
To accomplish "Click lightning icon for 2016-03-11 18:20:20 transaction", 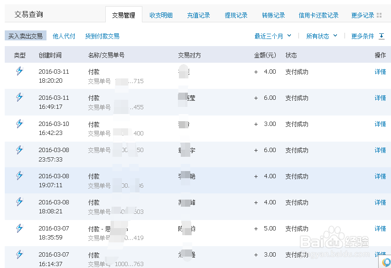I will tap(19, 71).
